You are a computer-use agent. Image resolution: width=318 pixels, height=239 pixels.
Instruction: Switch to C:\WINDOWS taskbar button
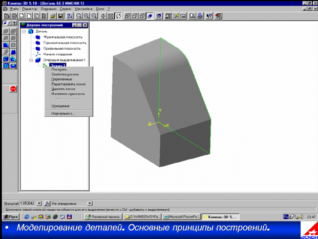(x=142, y=217)
